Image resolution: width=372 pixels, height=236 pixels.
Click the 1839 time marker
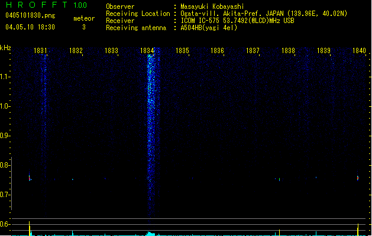(x=324, y=51)
